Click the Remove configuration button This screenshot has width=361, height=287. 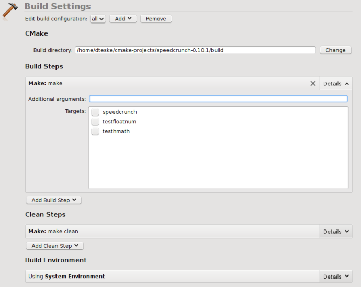(x=156, y=19)
